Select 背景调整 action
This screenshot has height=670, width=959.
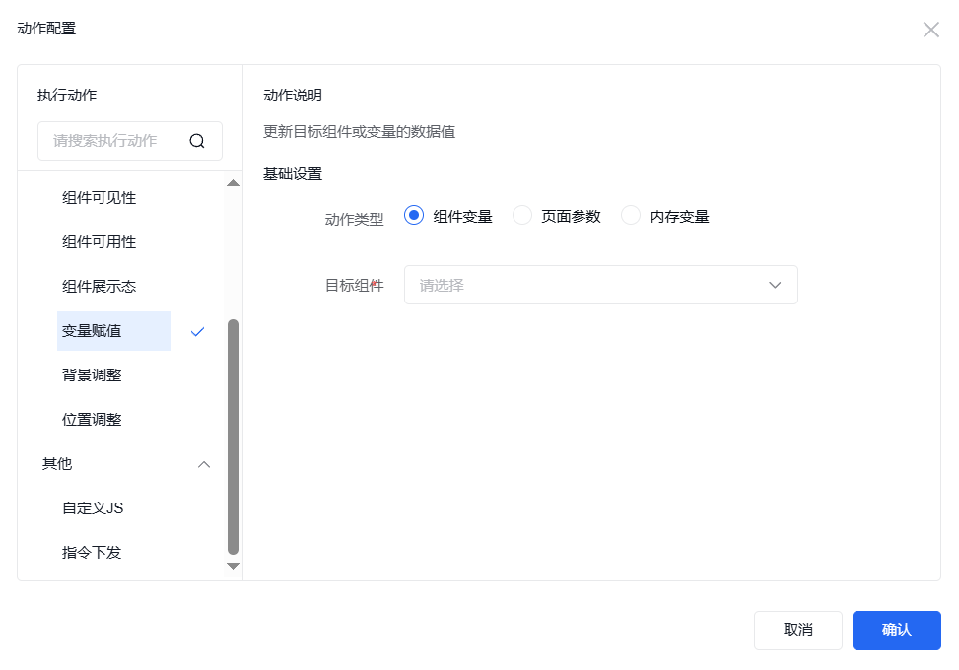[92, 375]
